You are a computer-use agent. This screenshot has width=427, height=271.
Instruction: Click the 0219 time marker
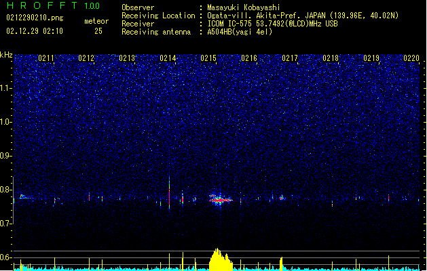[x=371, y=58]
